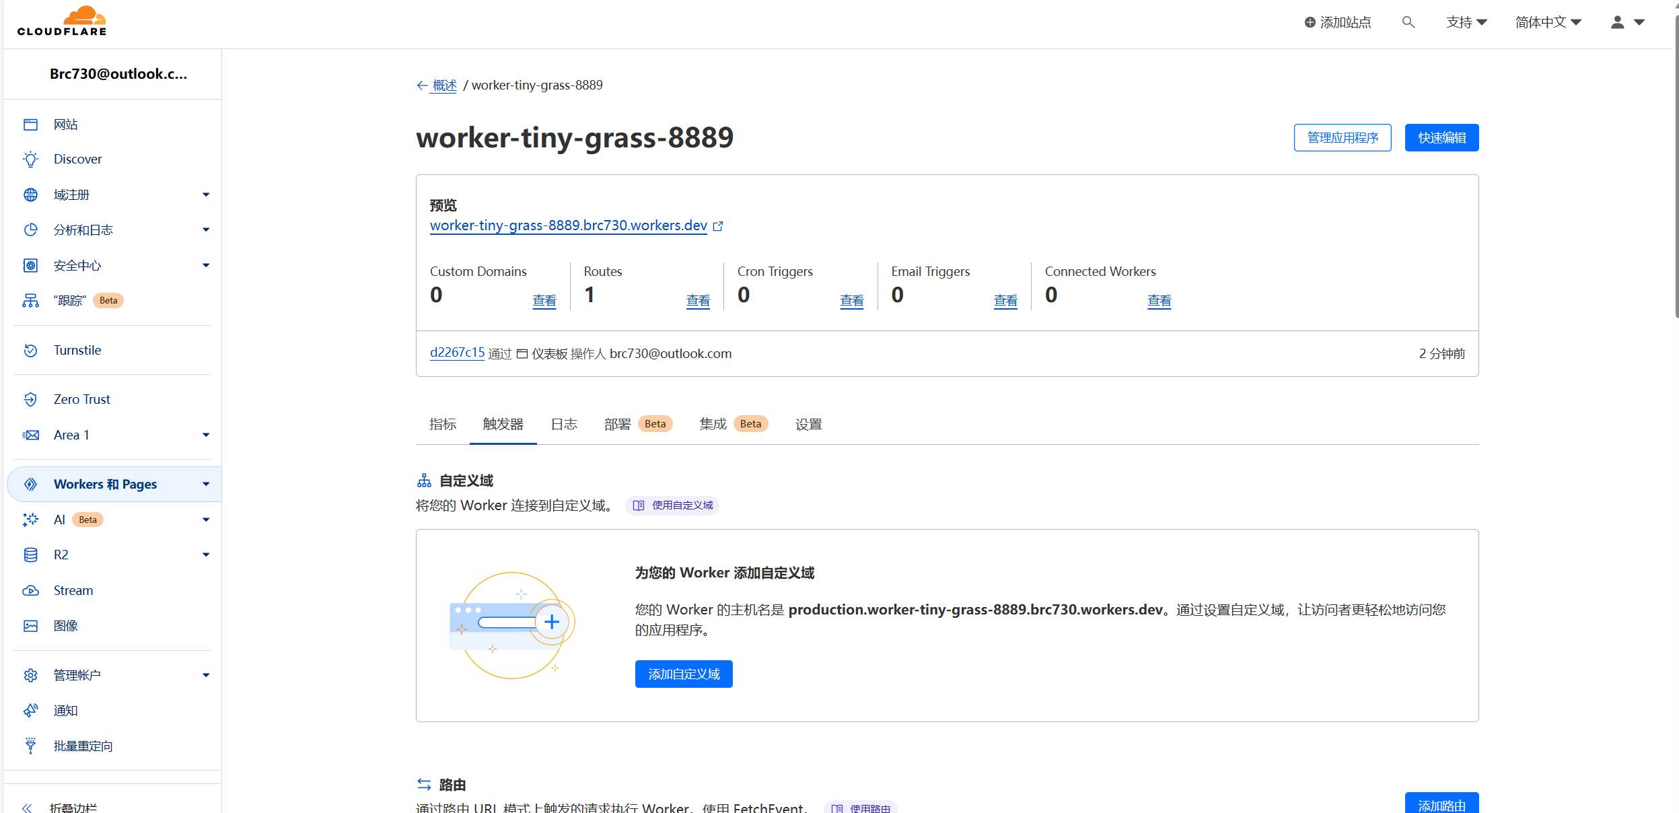
Task: Open the worker-tiny-grass-8889.brc730.workers.dev preview link
Action: pyautogui.click(x=569, y=225)
